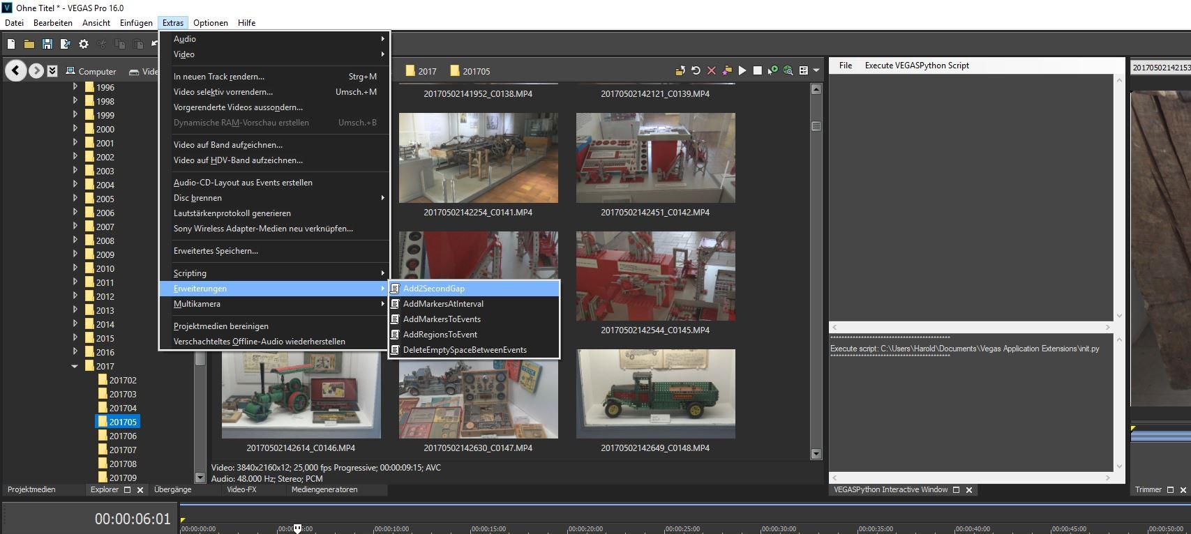Select the 20170502142649_C0148.MP4 truck thumbnail

pyautogui.click(x=655, y=394)
